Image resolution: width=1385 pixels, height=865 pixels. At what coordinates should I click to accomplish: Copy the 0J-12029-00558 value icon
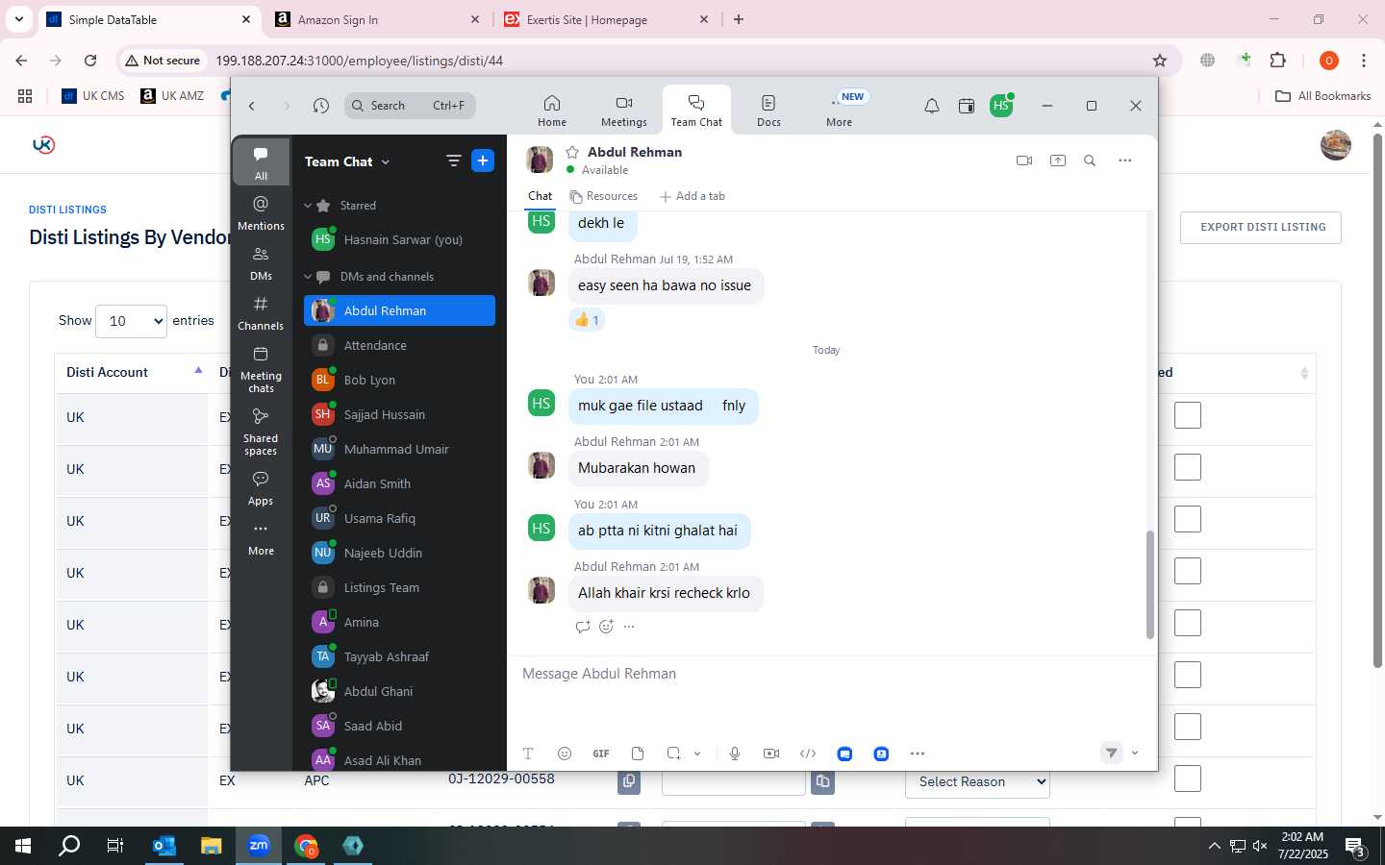tap(629, 781)
